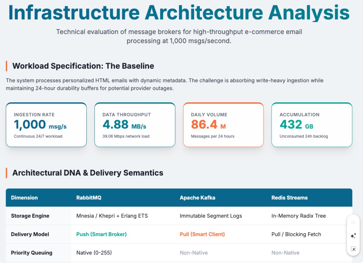Click the green 'Push (Smart Broker)' cell

(x=101, y=234)
